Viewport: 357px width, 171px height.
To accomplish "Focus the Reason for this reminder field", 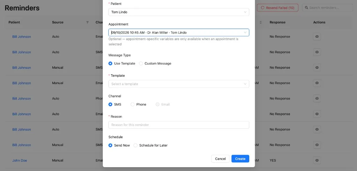I will coord(179,125).
